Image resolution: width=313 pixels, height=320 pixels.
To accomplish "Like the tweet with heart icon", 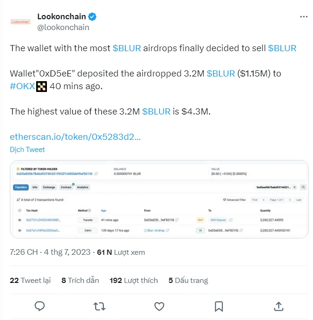I will (x=159, y=306).
